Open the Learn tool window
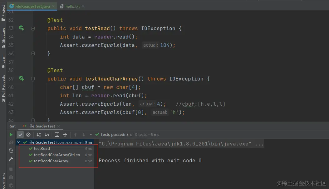The image size is (329, 189). tap(3, 61)
